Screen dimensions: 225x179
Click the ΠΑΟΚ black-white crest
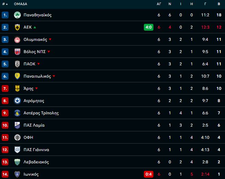[17, 64]
